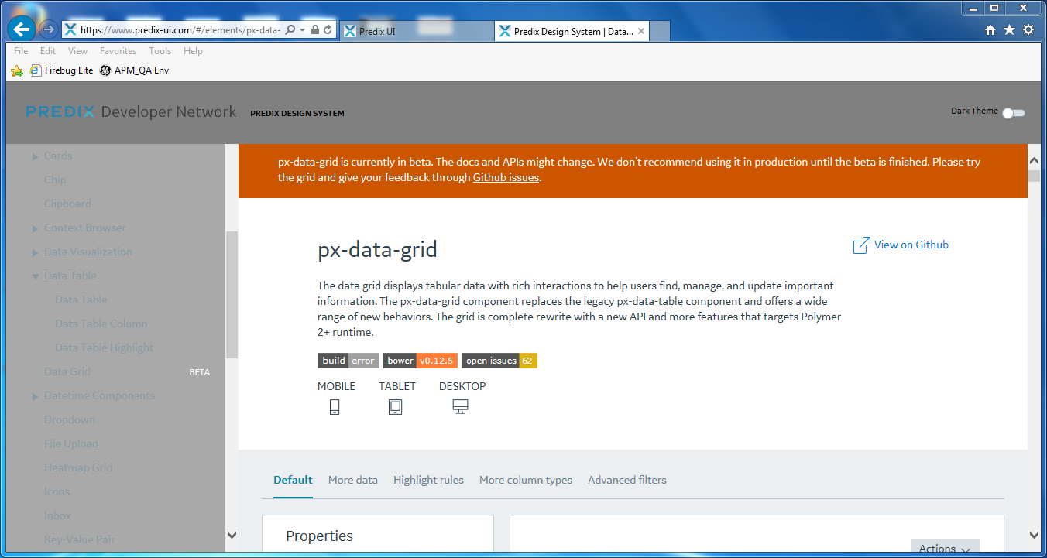This screenshot has width=1047, height=558.
Task: Open the address bar autocomplete dropdown arrow
Action: click(x=303, y=30)
